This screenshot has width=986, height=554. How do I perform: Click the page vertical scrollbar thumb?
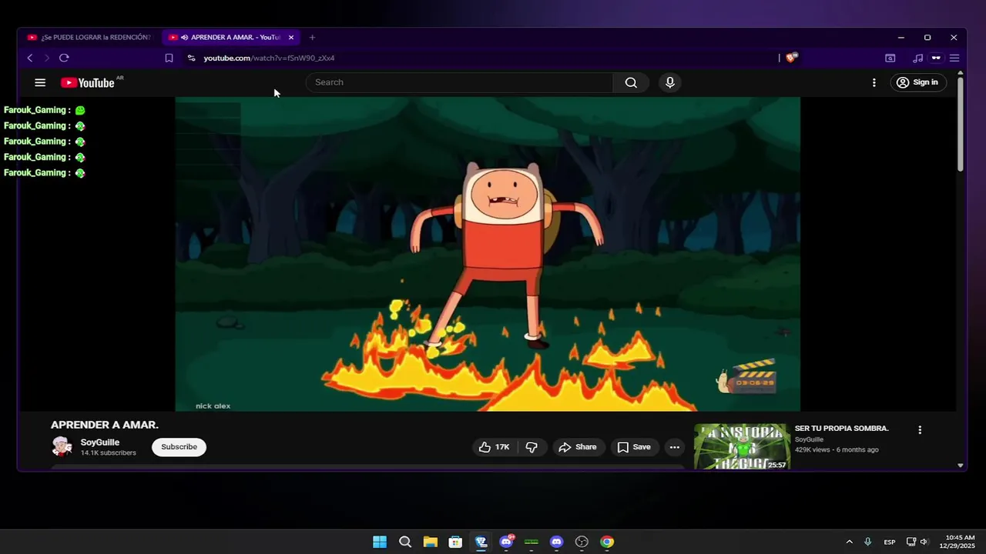[960, 125]
